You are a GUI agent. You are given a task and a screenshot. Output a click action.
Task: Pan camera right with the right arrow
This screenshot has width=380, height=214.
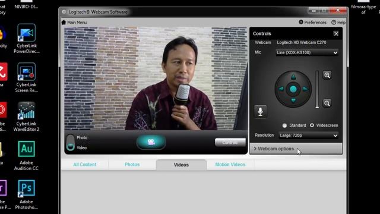(305, 89)
